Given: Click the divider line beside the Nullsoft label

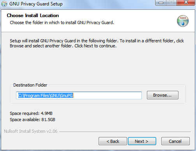Looking at the screenshot, I should coord(125,132).
